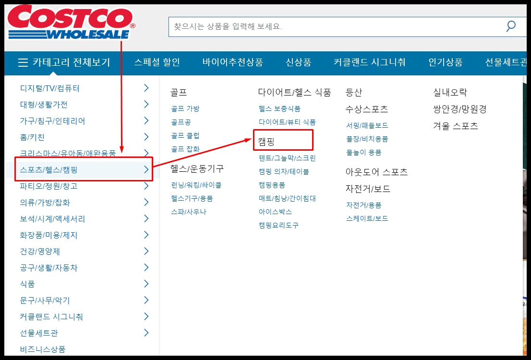Screen dimensions: 531x360
Task: Open the 헬스기구/용품 link
Action: point(192,198)
